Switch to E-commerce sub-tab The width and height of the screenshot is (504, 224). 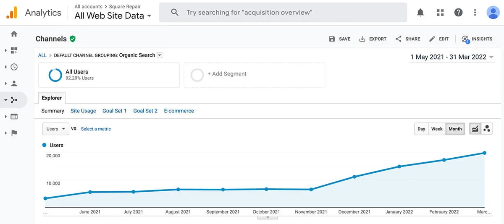[x=179, y=111]
